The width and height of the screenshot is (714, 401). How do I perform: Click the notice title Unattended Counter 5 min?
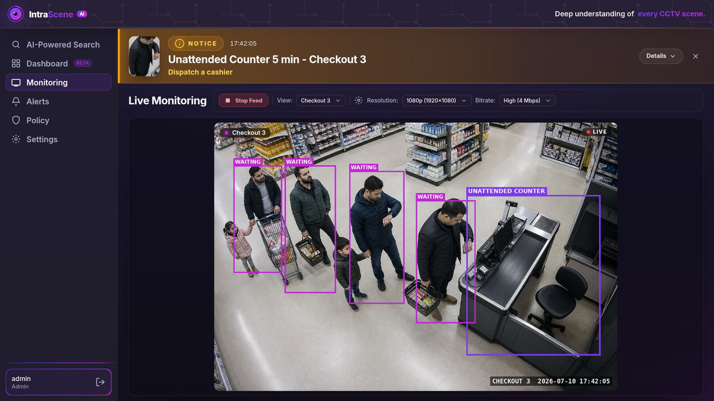pyautogui.click(x=267, y=59)
